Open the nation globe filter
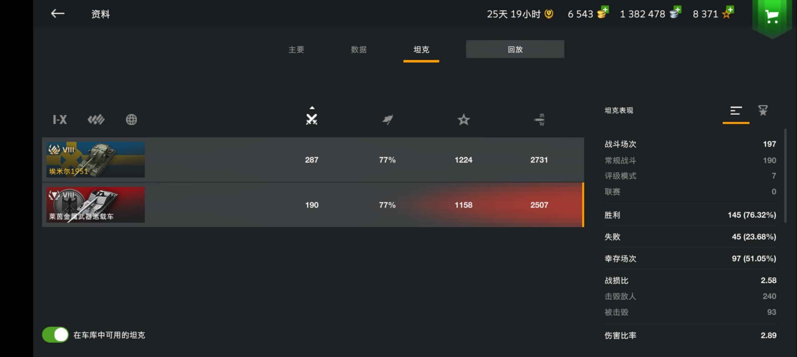 (131, 119)
